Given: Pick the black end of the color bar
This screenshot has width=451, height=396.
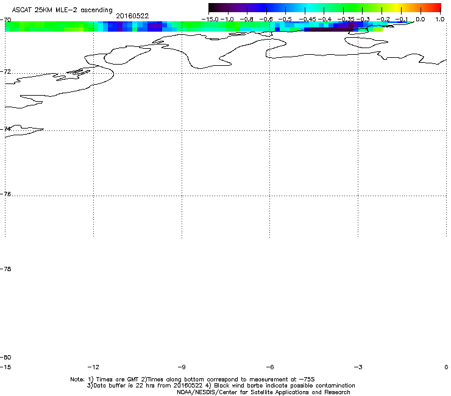Looking at the screenshot, I should pos(215,8).
